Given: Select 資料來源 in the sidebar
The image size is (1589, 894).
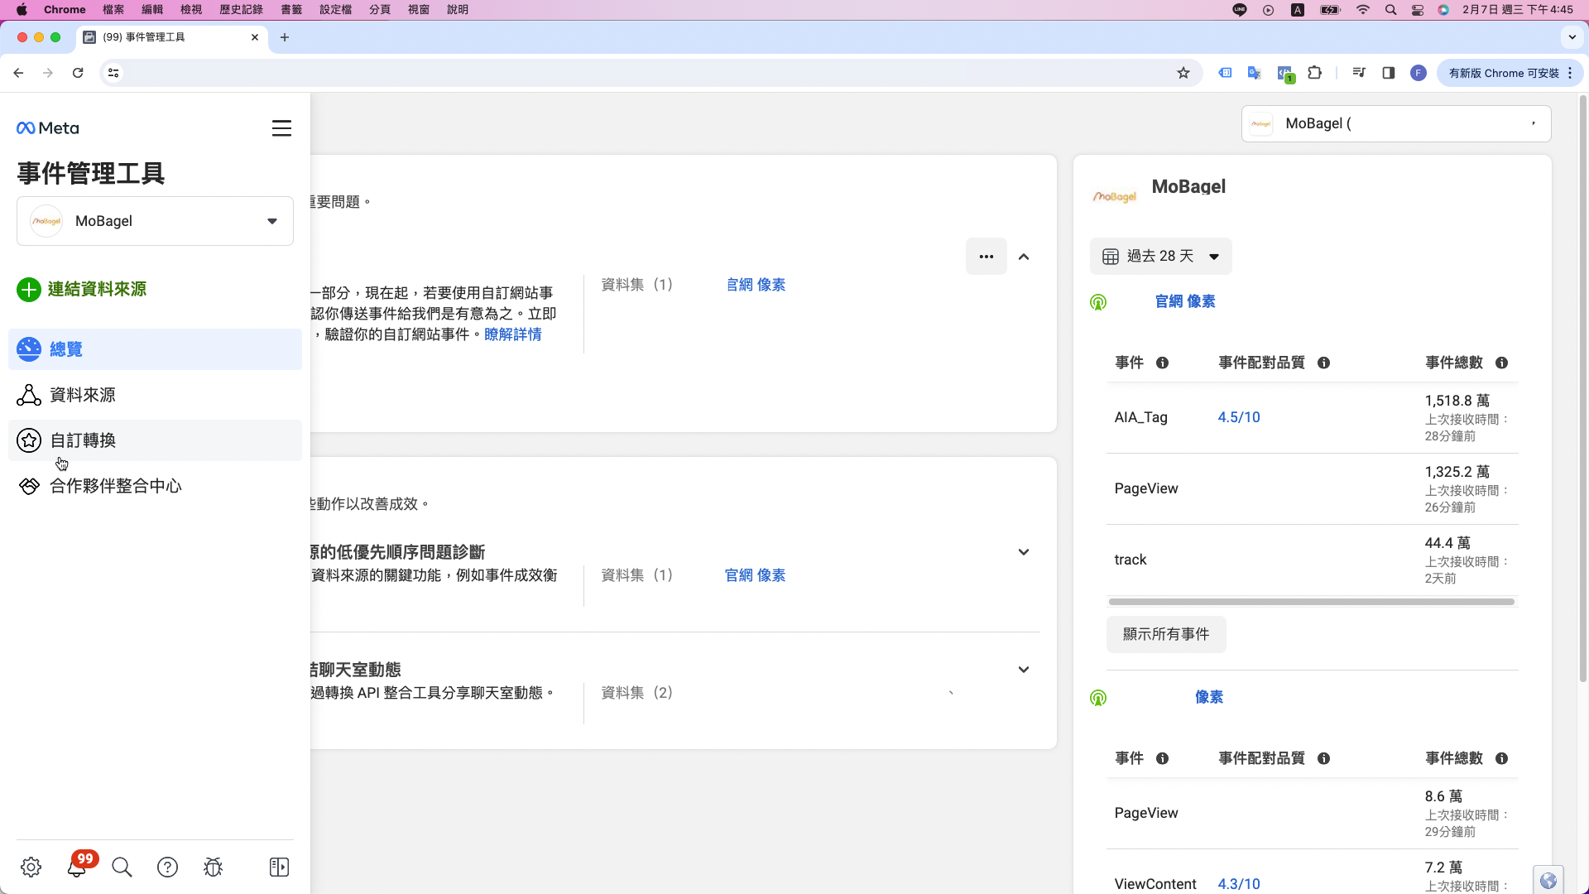Looking at the screenshot, I should tap(155, 395).
